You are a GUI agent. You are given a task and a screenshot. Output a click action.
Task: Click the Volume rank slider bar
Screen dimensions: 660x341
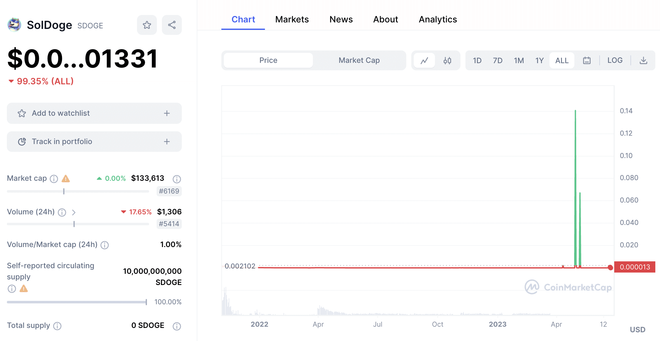coord(78,224)
